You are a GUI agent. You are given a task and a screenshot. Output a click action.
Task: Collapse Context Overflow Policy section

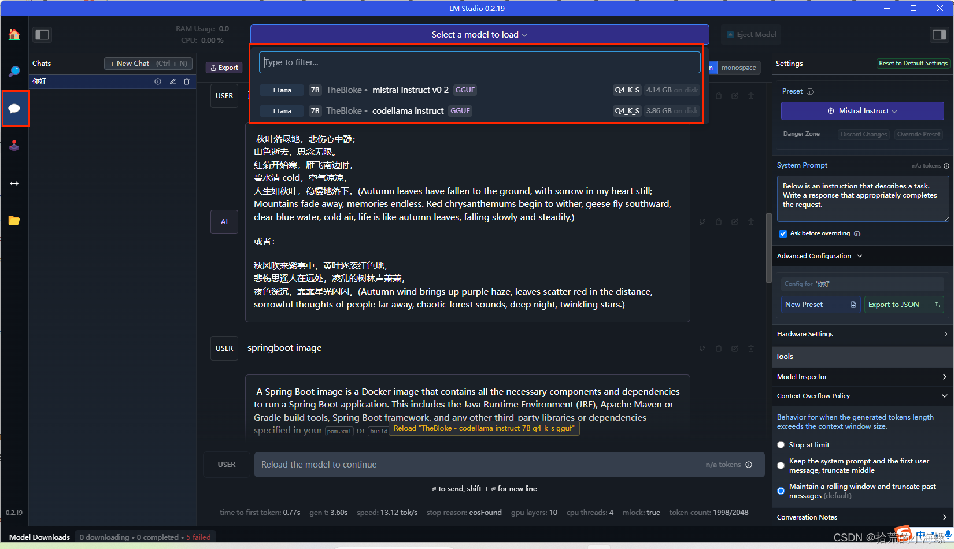click(862, 396)
